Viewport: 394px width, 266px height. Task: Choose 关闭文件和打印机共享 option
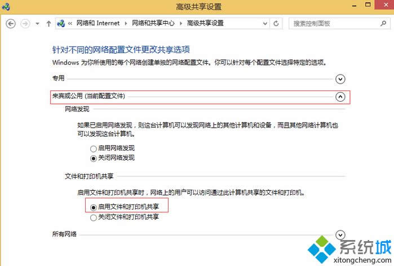click(94, 217)
